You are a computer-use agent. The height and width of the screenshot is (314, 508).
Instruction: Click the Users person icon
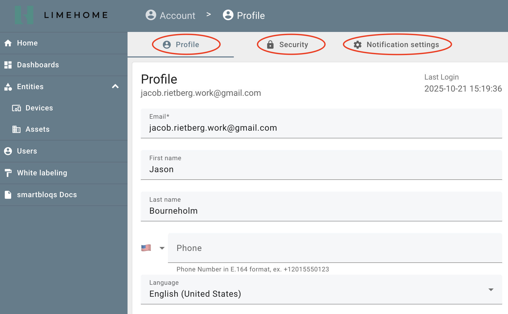pyautogui.click(x=8, y=151)
